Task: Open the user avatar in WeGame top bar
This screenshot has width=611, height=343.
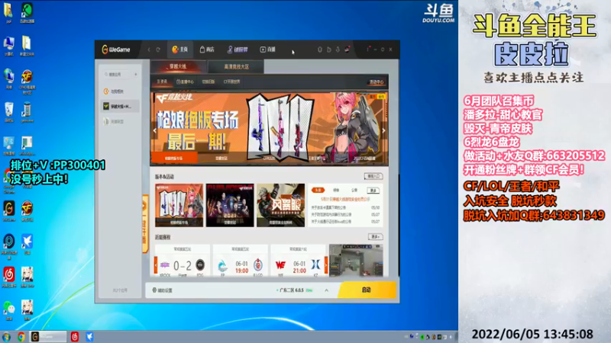Action: [x=348, y=49]
